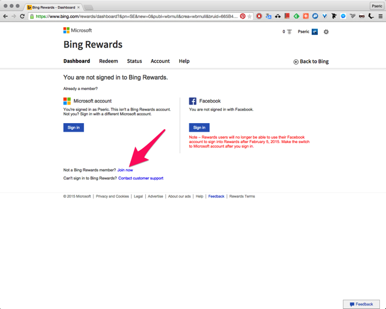Screen dimensions: 386x309
Task: Sign in with Facebook
Action: [x=199, y=127]
